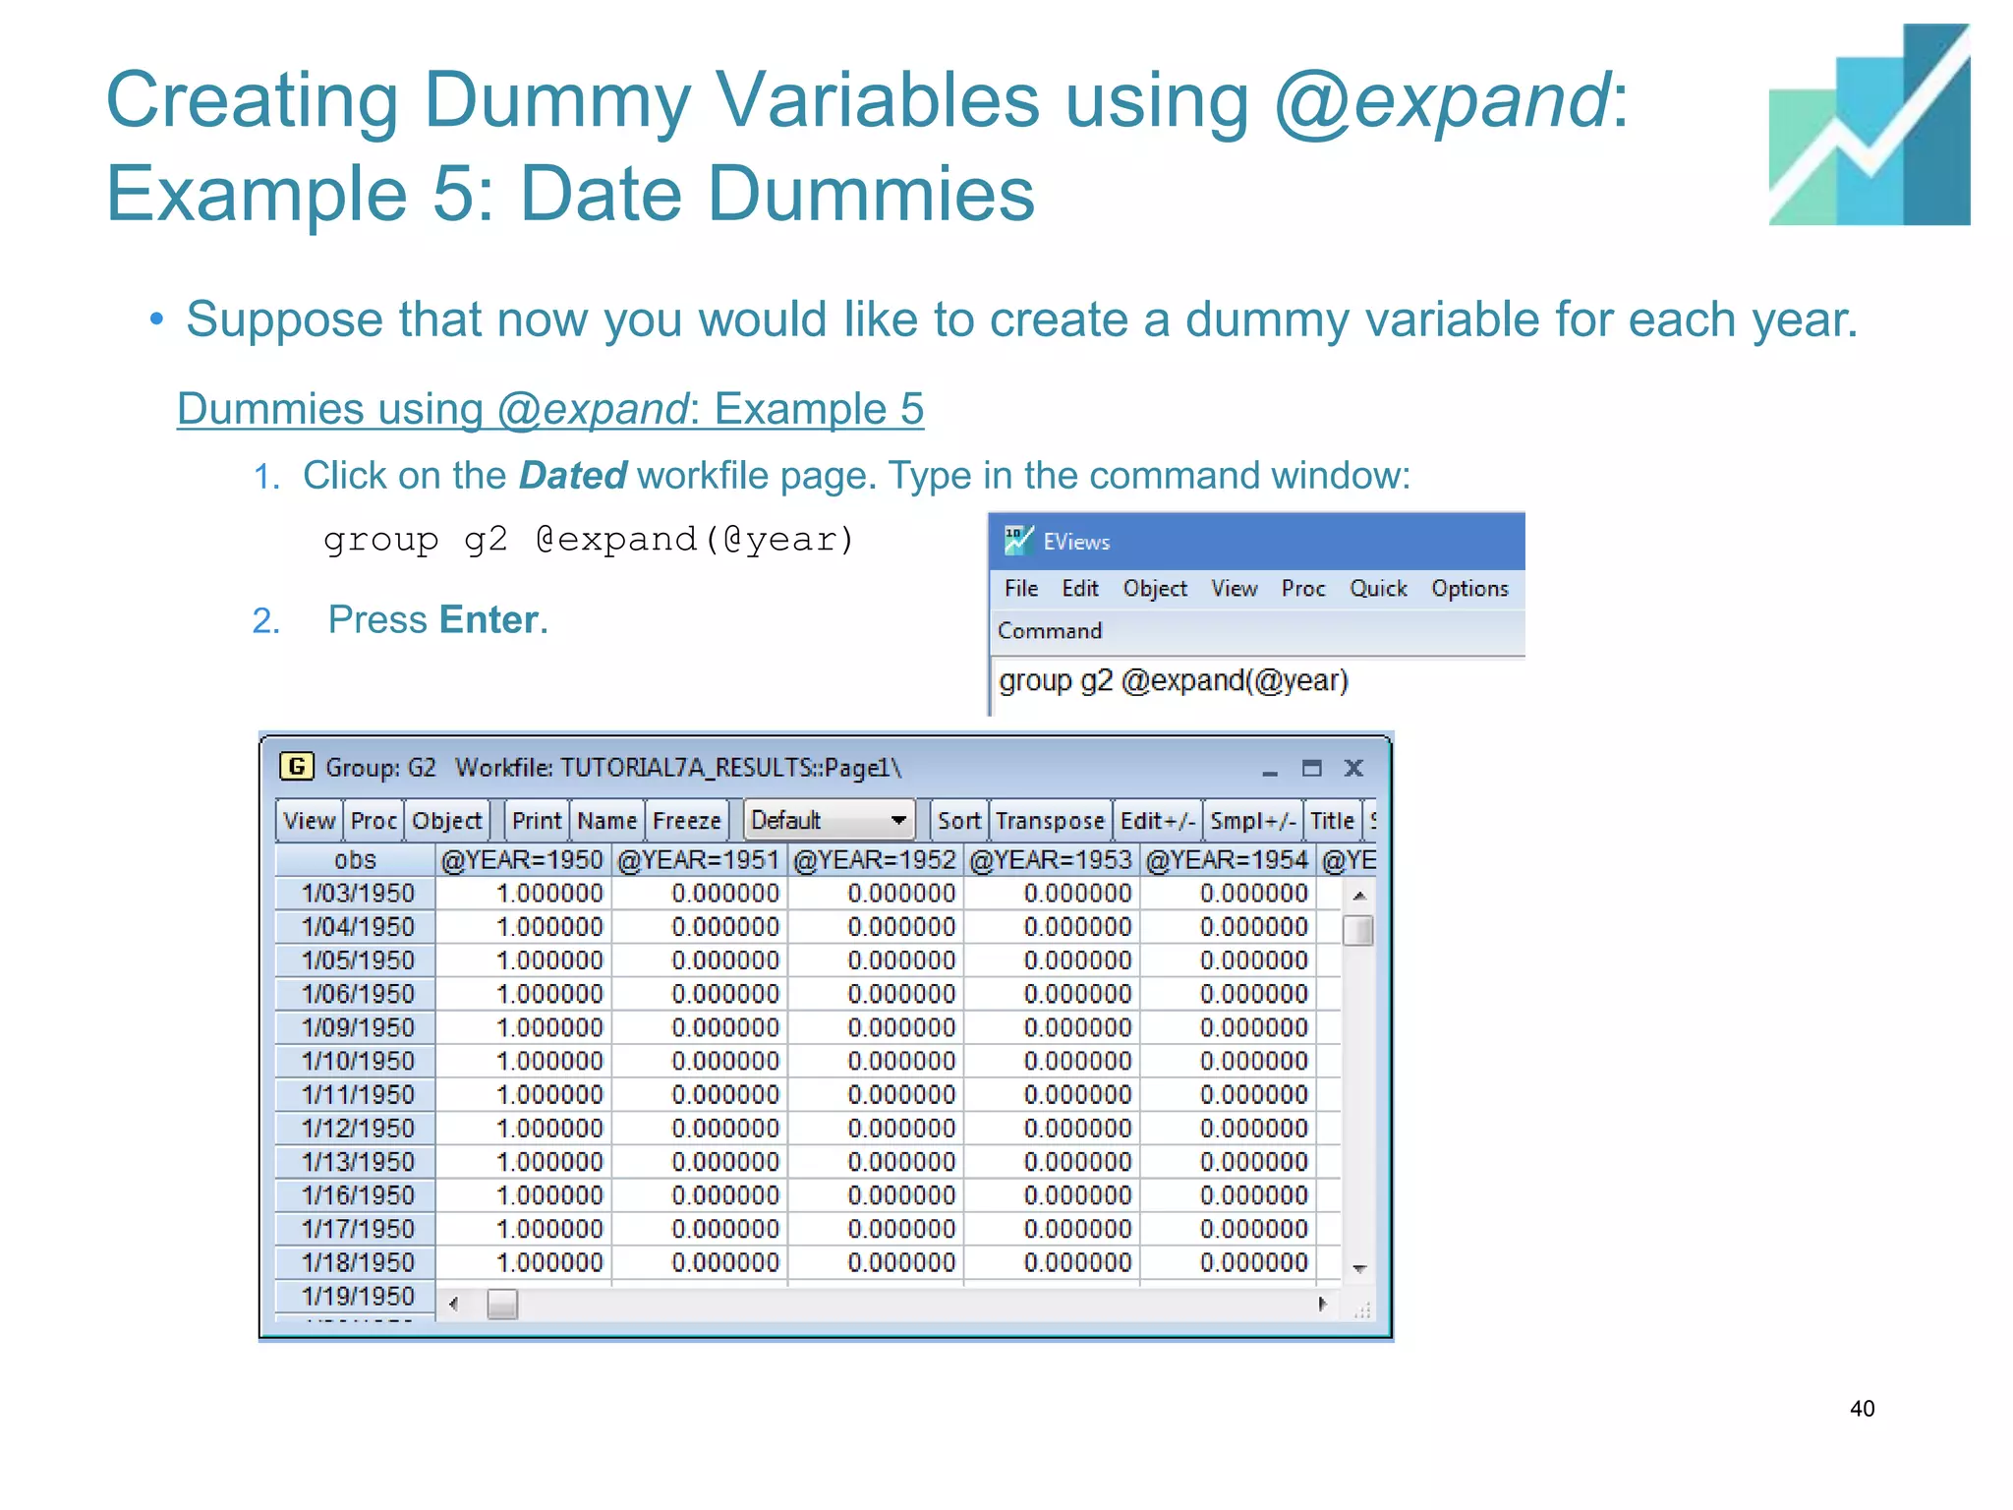Open the Default display dropdown

point(828,820)
